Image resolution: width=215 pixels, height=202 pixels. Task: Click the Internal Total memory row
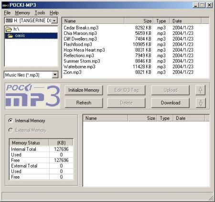[42, 149]
